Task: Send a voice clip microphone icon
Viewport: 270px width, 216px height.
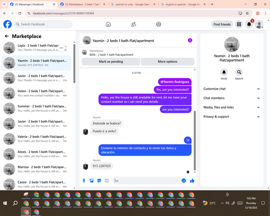Action: coord(84,180)
